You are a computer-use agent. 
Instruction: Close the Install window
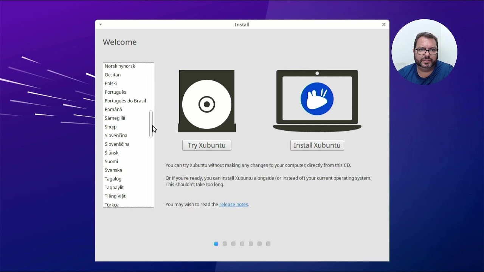(x=383, y=25)
